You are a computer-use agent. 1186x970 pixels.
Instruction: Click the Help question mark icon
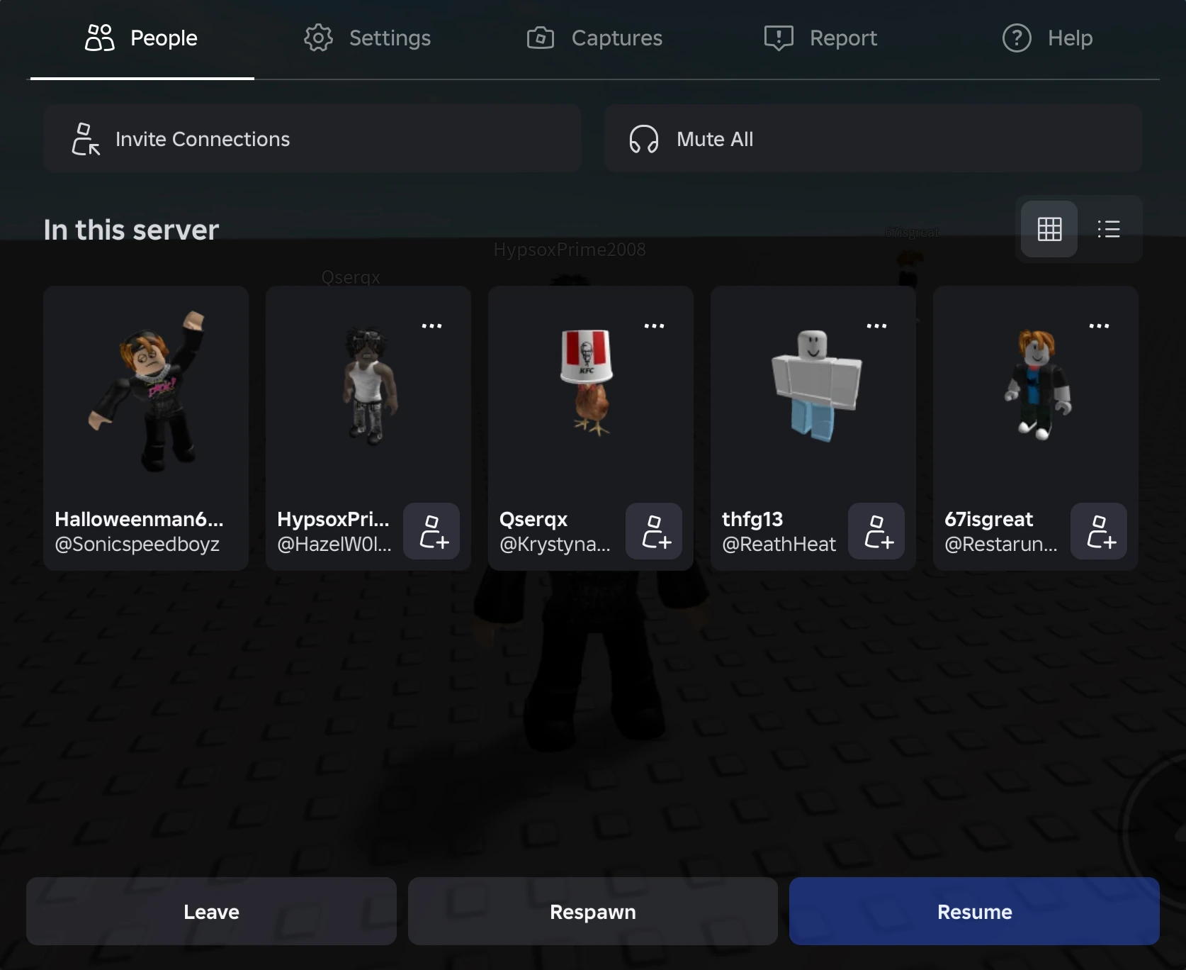pos(1016,38)
